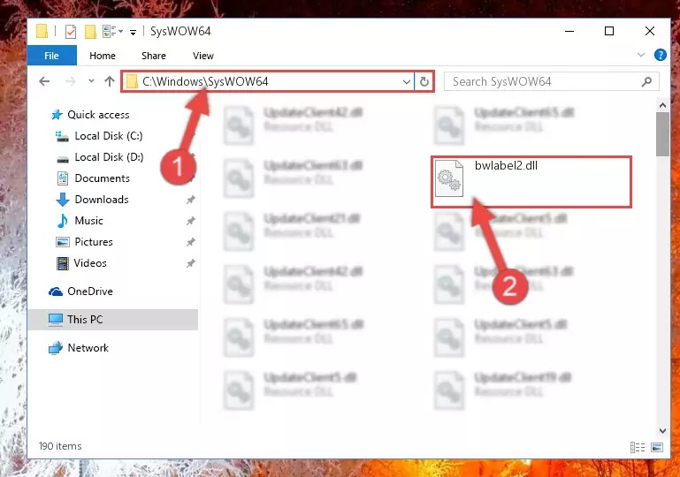Select This PC in the navigation pane
680x477 pixels.
[113, 320]
